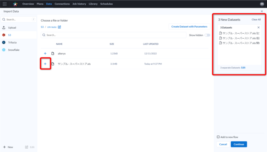
Task: Click the Trifacta sidebar icon
Action: (x=4, y=42)
